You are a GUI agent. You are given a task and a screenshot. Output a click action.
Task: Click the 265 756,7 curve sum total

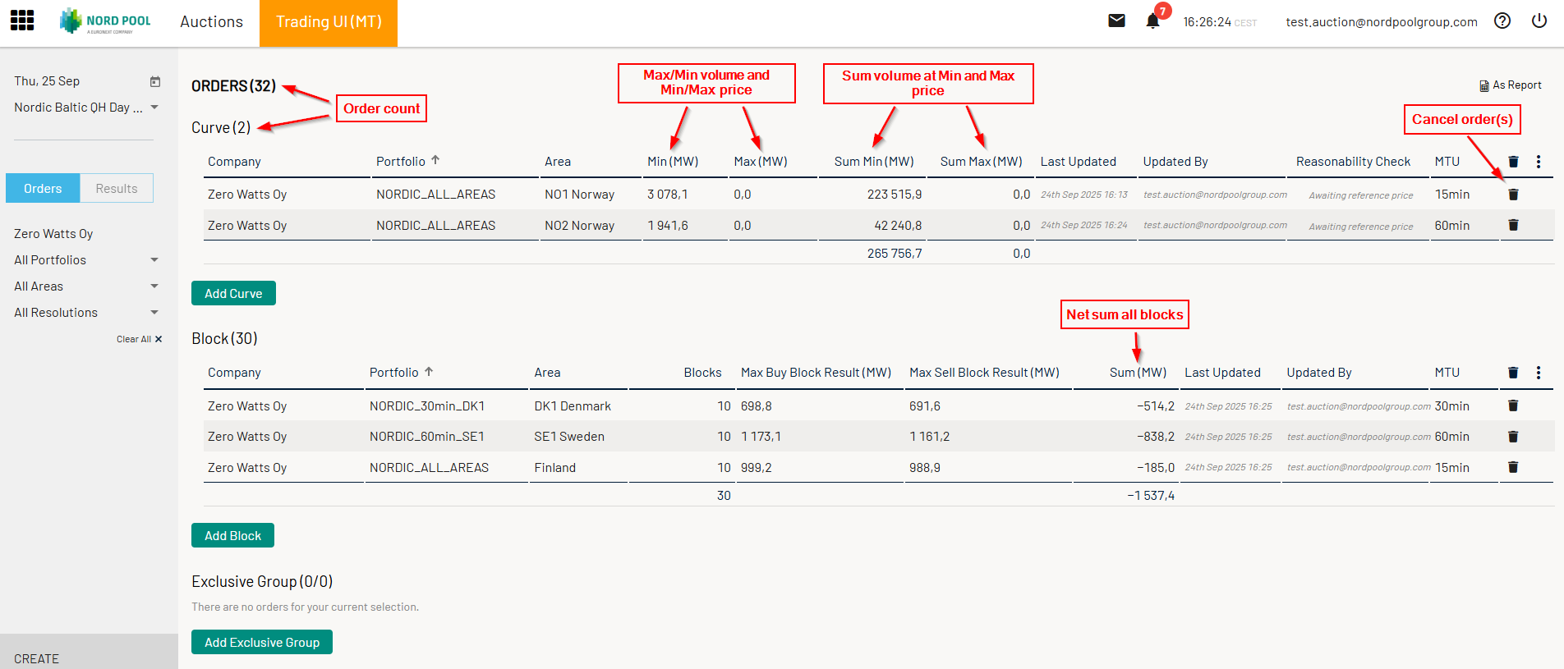pyautogui.click(x=895, y=254)
